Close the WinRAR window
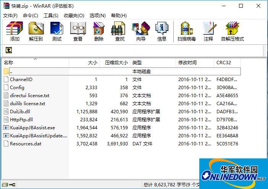The width and height of the screenshot is (268, 189). coord(258,6)
